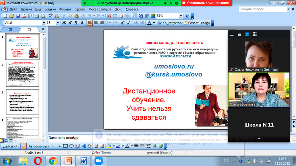Screen dimensions: 296x166
Task: Insert a text box from drawing toolbar
Action: 77,146
